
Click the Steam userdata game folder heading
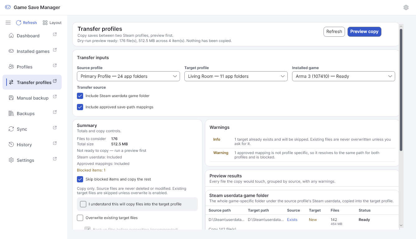point(239,195)
